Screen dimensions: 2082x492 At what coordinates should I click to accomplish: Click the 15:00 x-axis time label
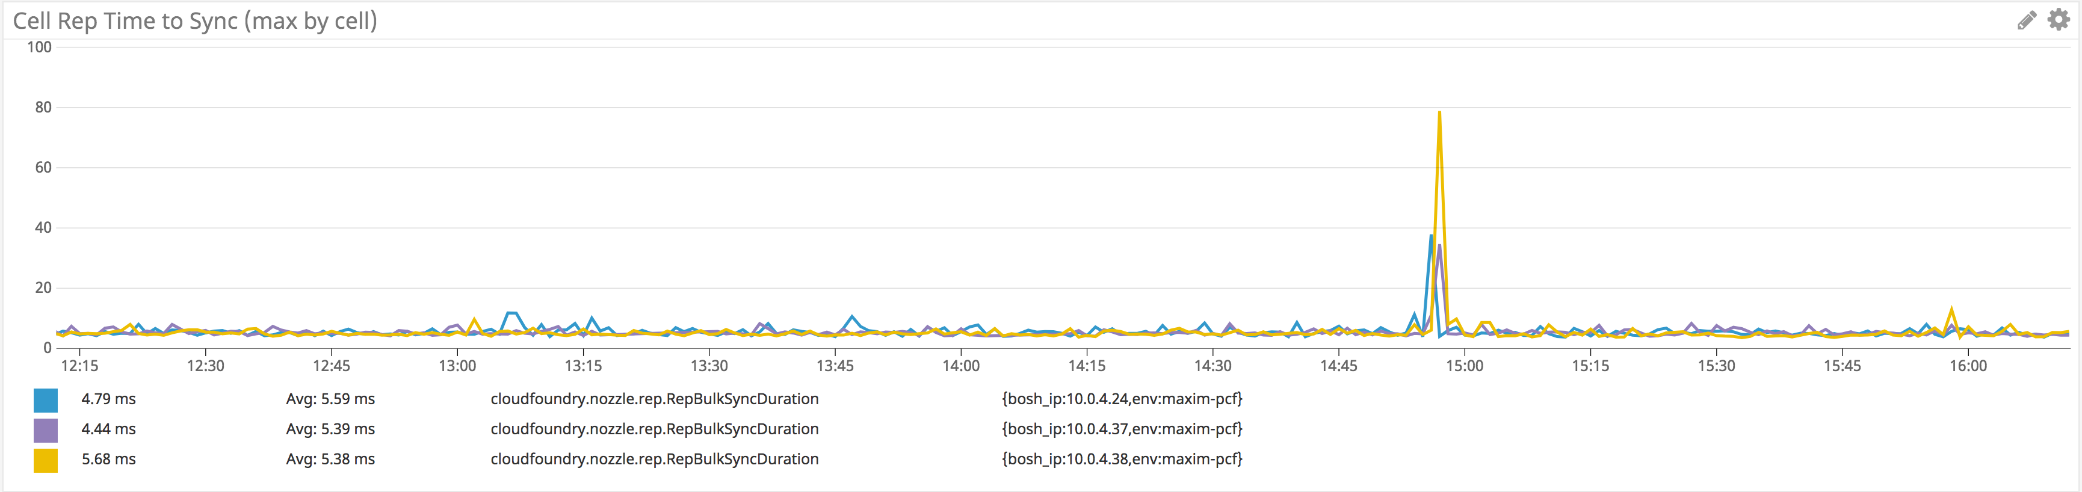tap(1463, 366)
